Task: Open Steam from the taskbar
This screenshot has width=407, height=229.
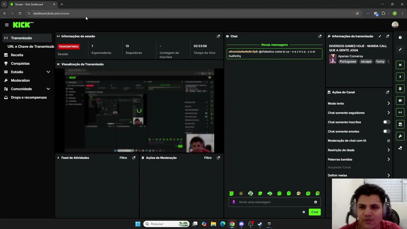Action: pos(260,224)
